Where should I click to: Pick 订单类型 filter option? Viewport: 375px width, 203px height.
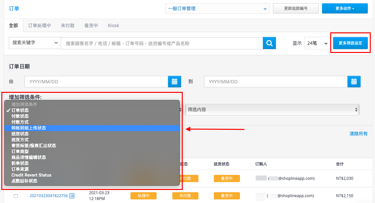click(92, 151)
